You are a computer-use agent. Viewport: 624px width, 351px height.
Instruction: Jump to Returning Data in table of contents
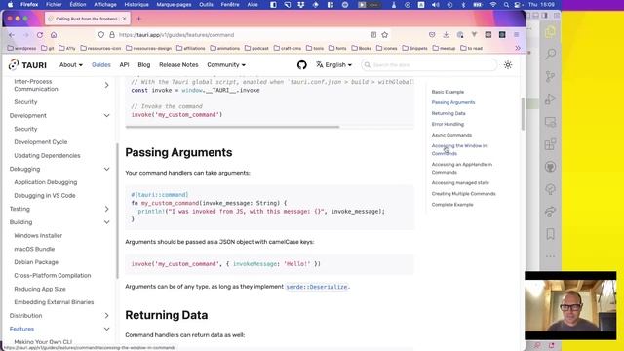448,113
